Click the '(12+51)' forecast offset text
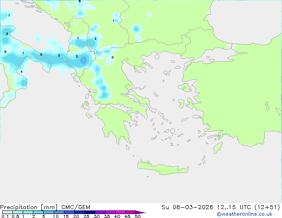Screen dimensions: 282x218 (267, 207)
